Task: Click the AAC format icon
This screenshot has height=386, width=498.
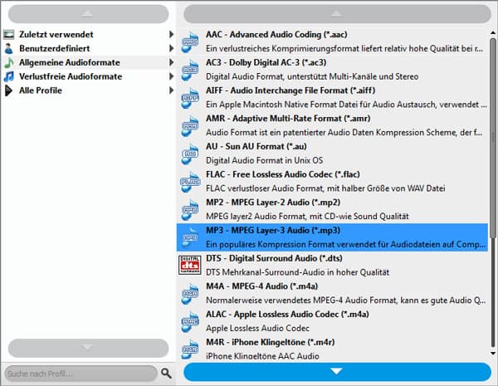Action: pyautogui.click(x=189, y=42)
